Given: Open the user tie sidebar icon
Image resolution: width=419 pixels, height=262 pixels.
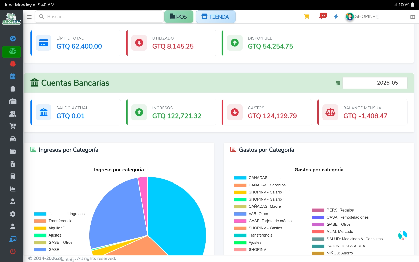Looking at the screenshot, I should coord(13,201).
